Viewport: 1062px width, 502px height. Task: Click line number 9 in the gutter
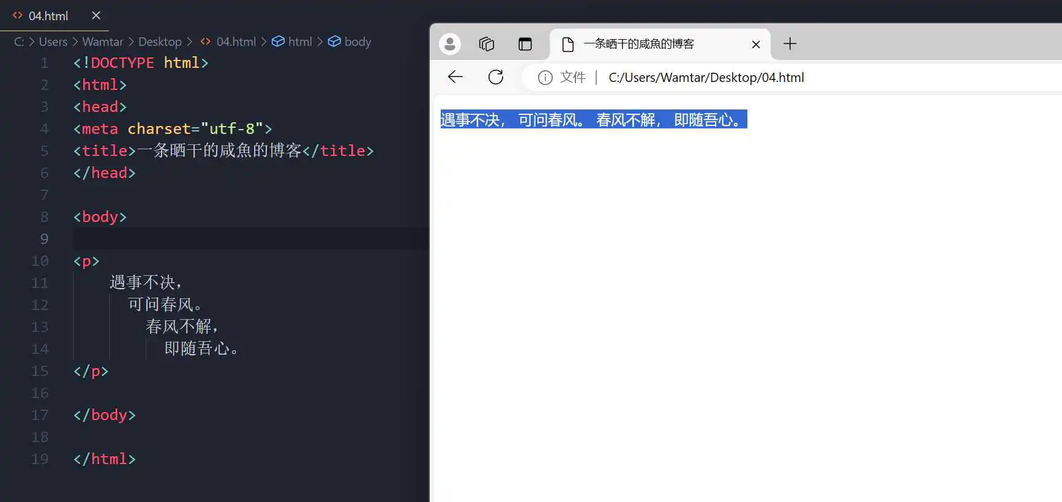(x=44, y=239)
